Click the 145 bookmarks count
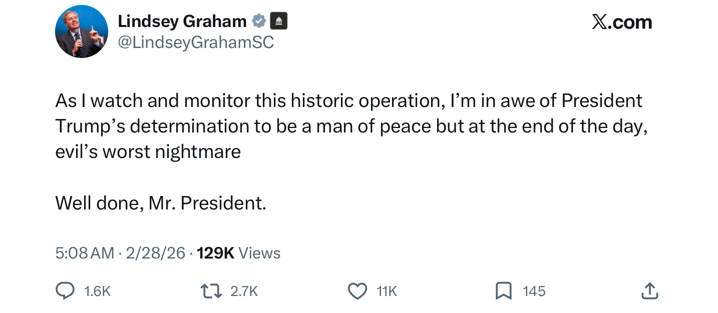 [x=534, y=291]
